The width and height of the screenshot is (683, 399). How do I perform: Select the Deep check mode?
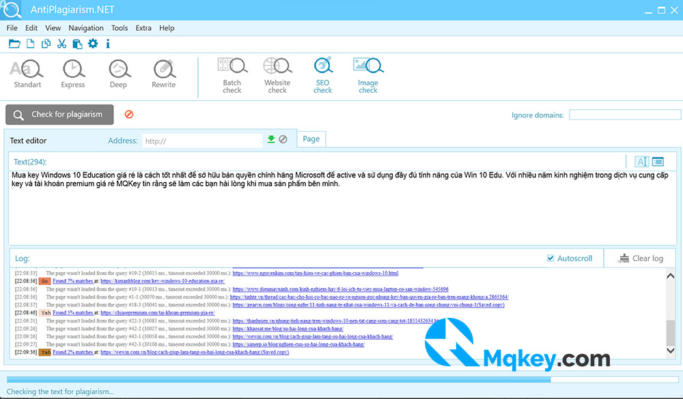click(118, 74)
